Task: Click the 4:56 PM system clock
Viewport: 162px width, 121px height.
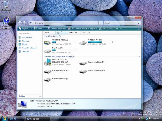Action: coord(156,119)
